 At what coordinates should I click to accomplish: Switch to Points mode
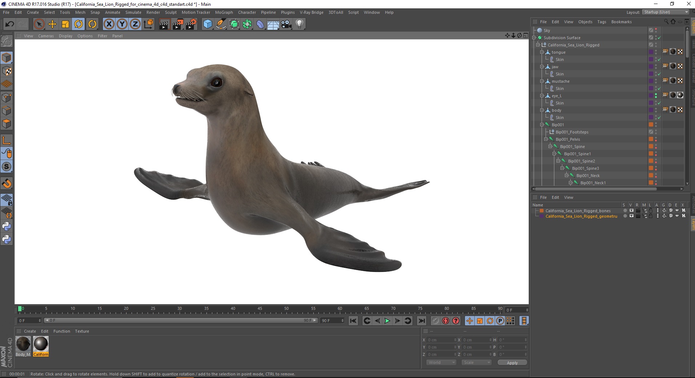(7, 98)
